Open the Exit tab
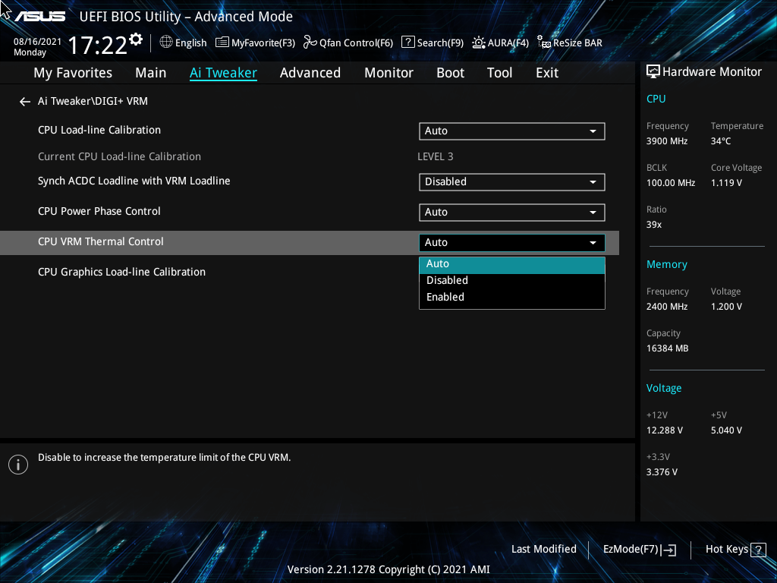This screenshot has height=583, width=777. coord(547,73)
